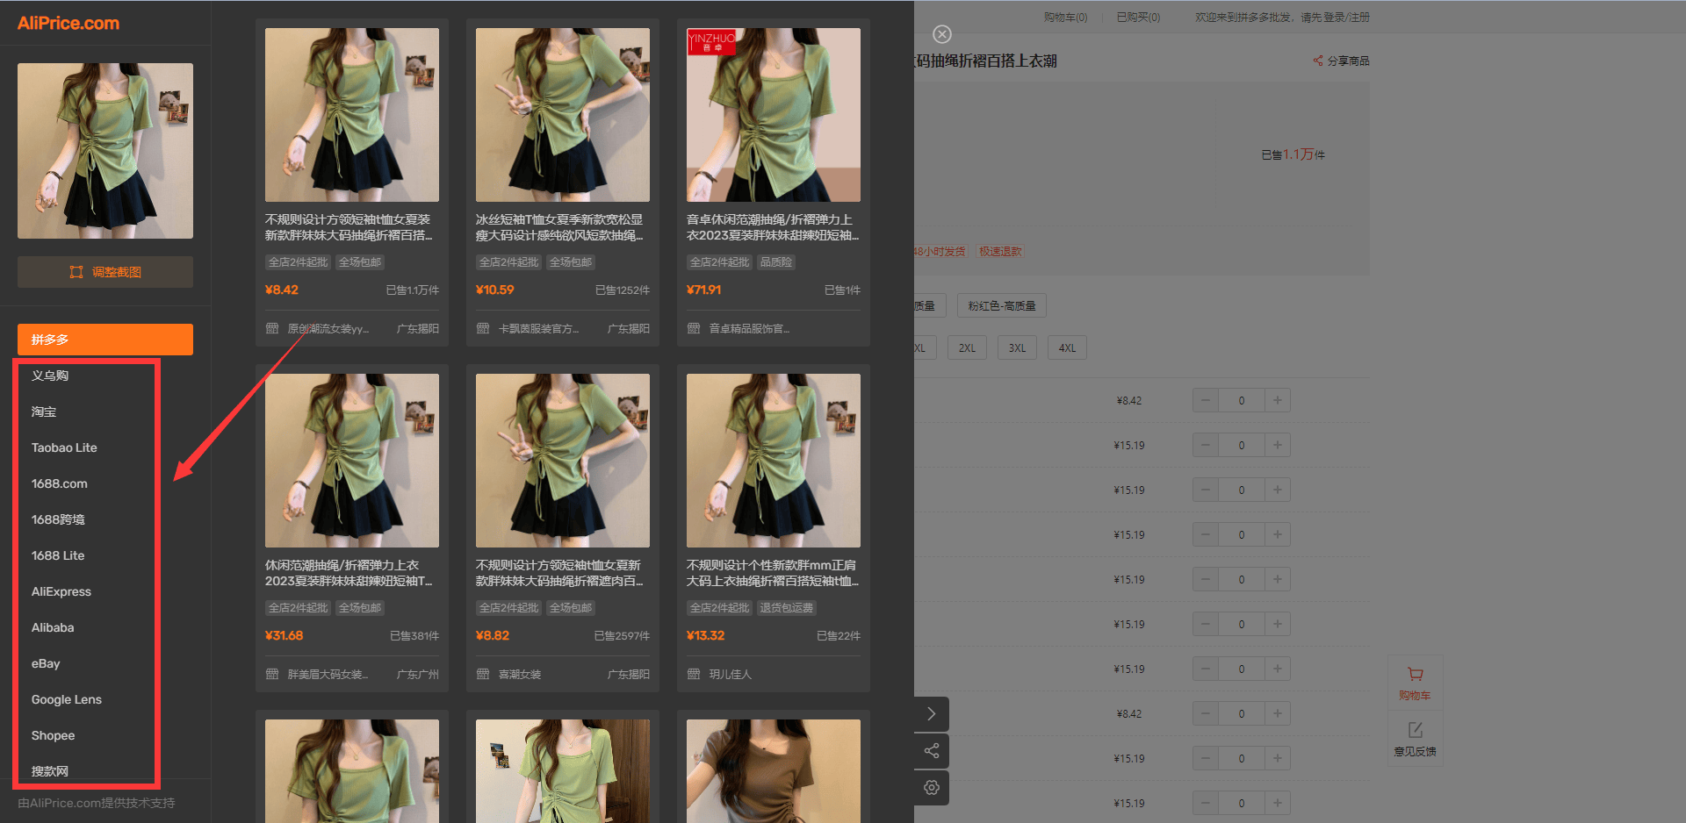Select size option 3XL

point(1017,348)
